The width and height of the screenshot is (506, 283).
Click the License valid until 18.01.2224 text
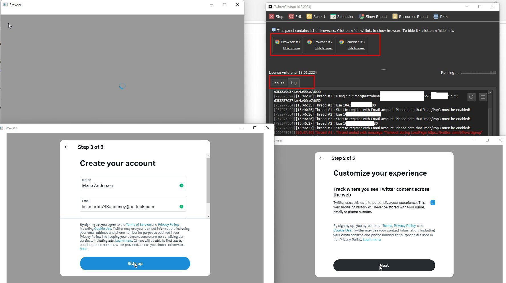(x=293, y=72)
